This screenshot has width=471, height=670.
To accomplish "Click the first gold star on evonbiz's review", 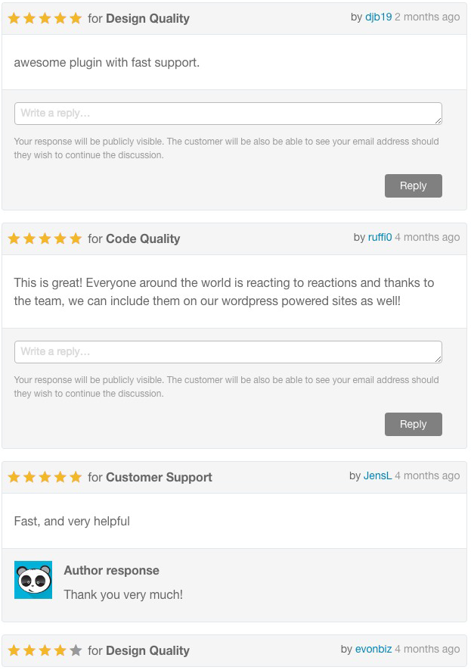I will coord(14,650).
